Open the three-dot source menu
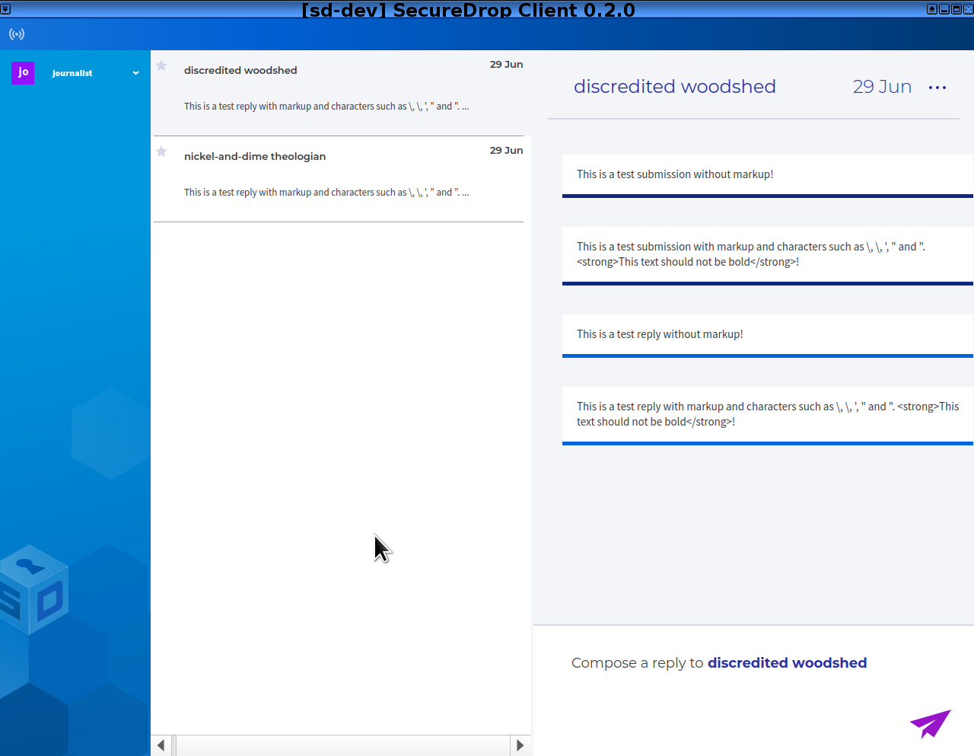The height and width of the screenshot is (756, 974). tap(937, 88)
